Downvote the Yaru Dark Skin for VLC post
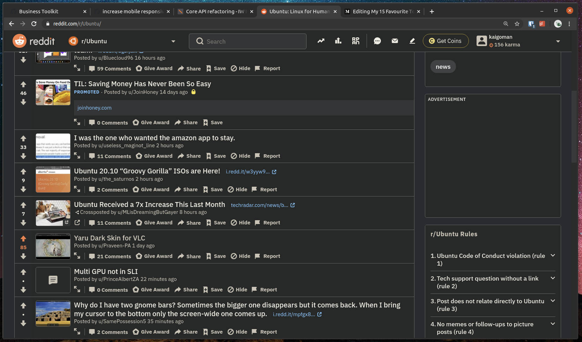This screenshot has height=342, width=582. [23, 256]
